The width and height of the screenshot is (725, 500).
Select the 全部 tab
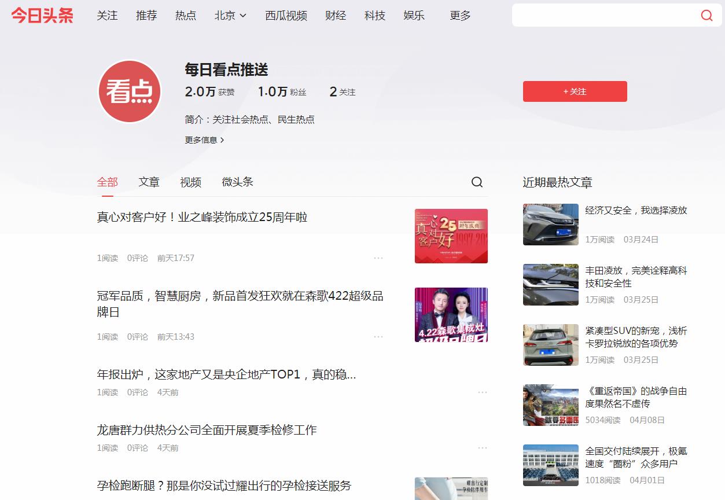[x=108, y=182]
